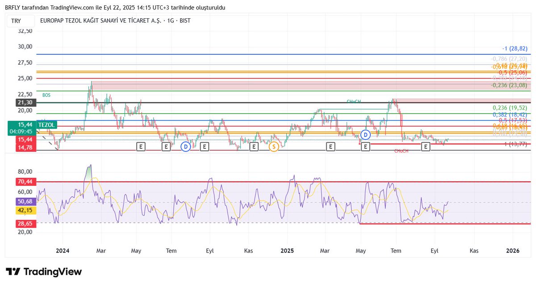Select the leftmost "E" earnings marker
This screenshot has width=536, height=286.
point(141,146)
